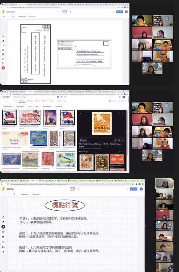This screenshot has height=272, width=179.
Task: Select the Pen tool in Untitled Jam window
Action: click(x=3, y=37)
